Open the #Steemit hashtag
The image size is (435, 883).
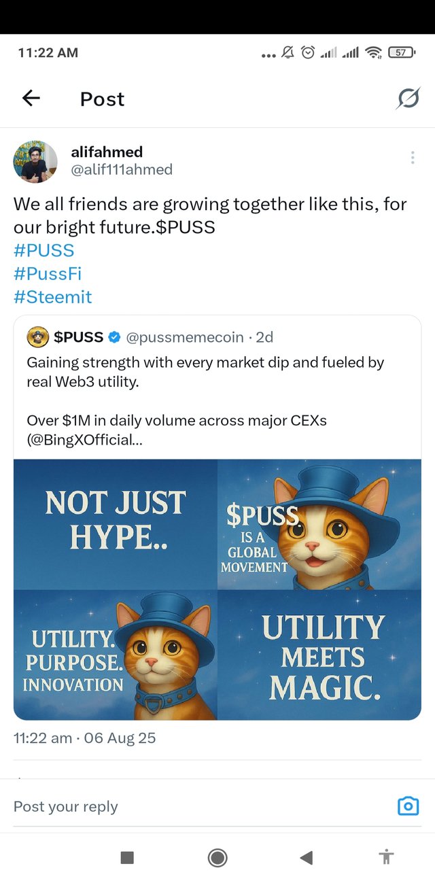(52, 297)
